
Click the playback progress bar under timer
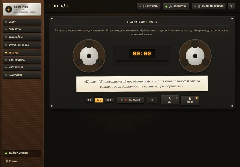point(142,61)
